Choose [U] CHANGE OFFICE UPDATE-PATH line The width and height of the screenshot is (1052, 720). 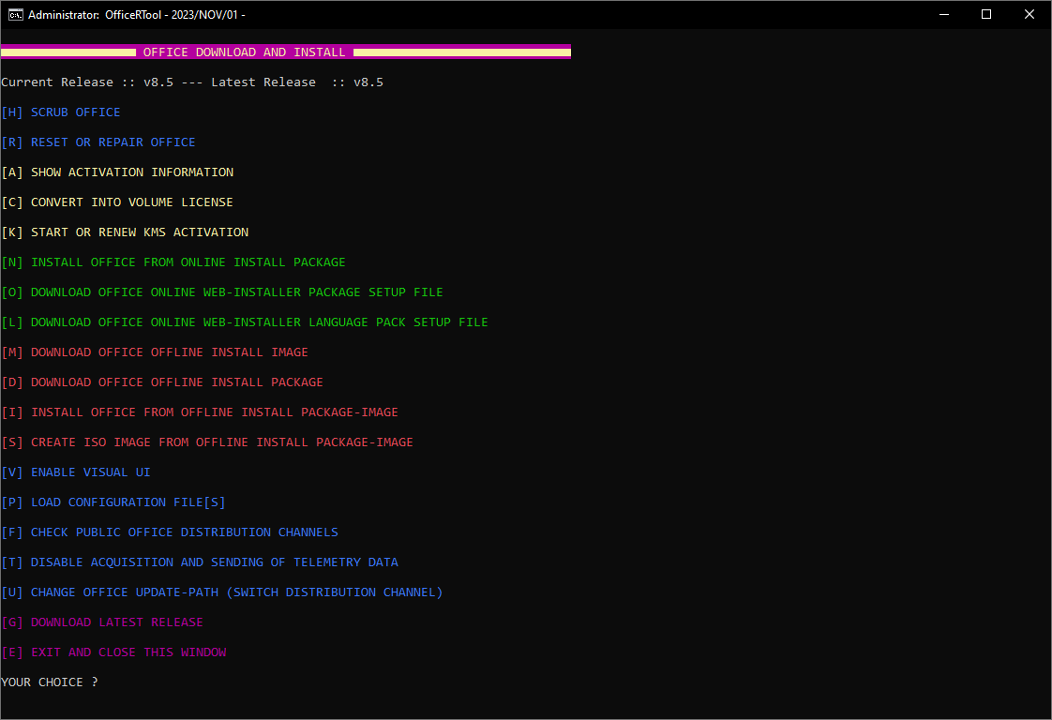222,592
